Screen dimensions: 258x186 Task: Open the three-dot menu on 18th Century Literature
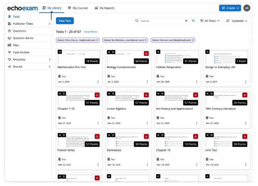point(246,123)
